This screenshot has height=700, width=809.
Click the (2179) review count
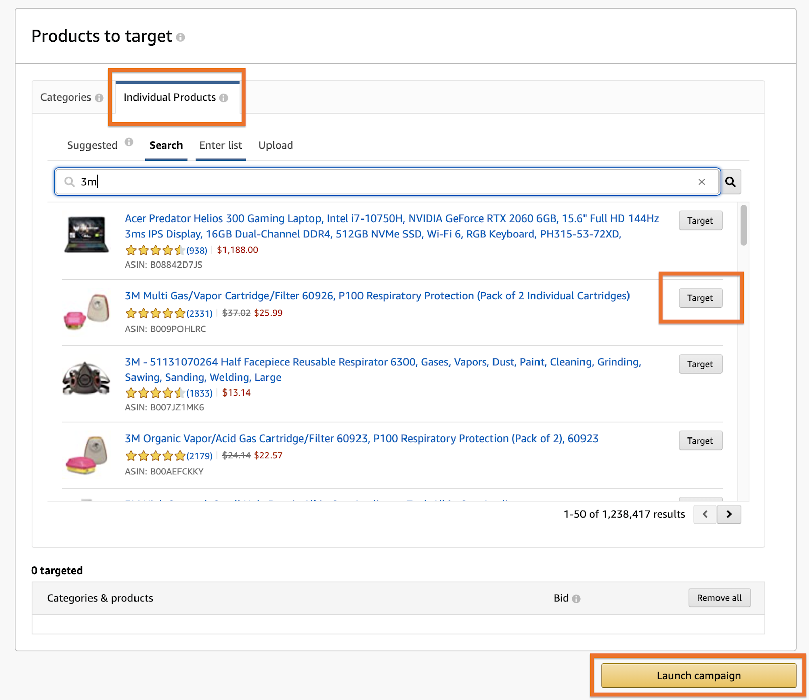(x=199, y=456)
